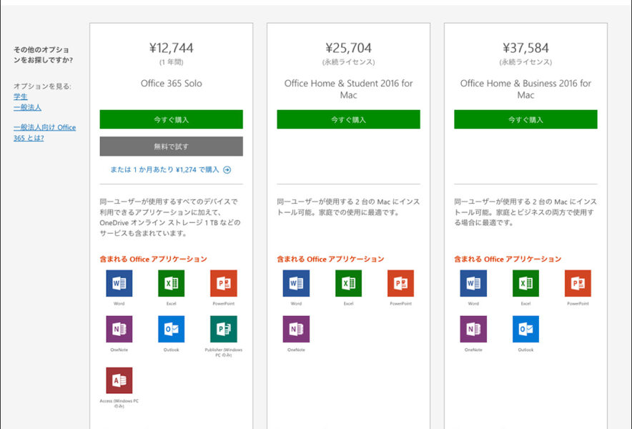Viewport: 632px width, 429px height.
Task: Click the Word icon under Home & Business 2016
Action: [473, 283]
